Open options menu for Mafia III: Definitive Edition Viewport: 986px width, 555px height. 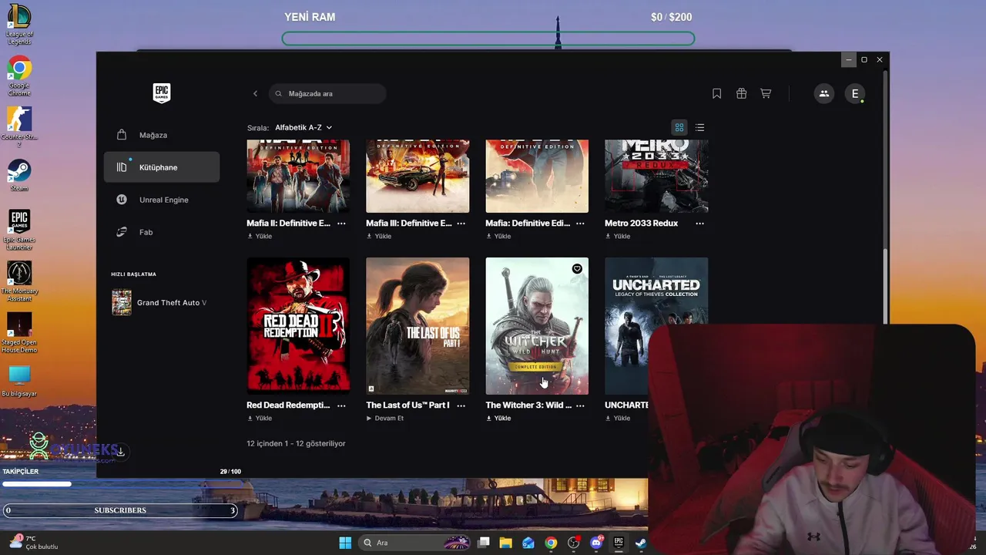461,224
